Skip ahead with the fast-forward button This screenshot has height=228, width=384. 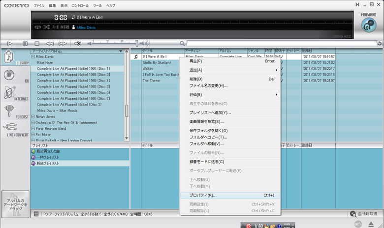(x=63, y=44)
